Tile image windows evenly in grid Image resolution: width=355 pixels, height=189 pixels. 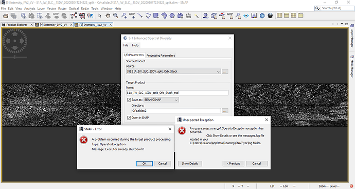click(x=294, y=15)
